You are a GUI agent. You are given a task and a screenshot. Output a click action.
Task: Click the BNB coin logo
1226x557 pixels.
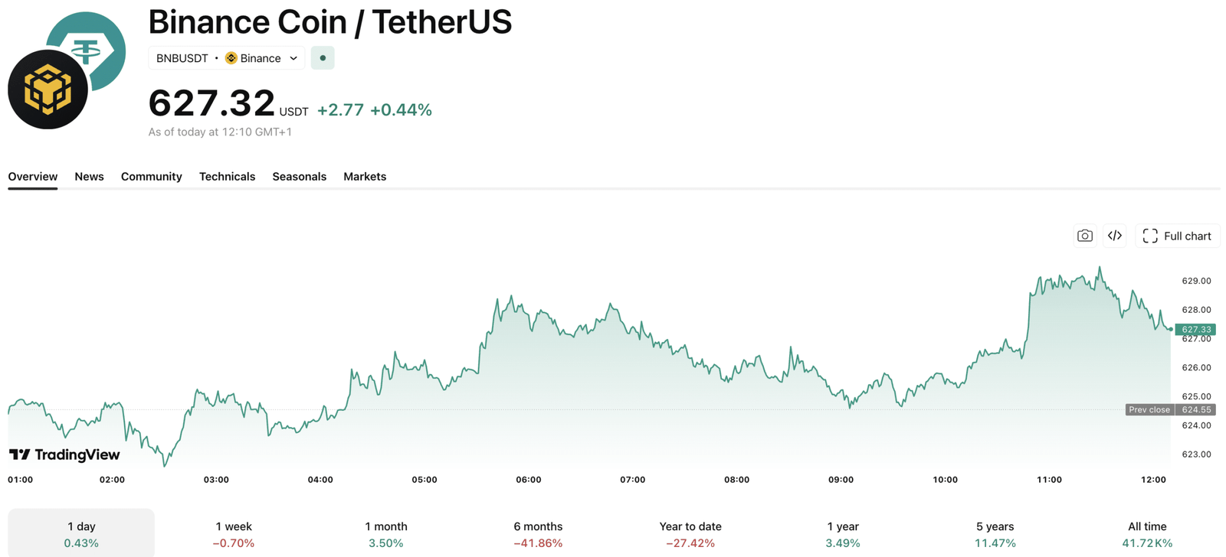(48, 90)
